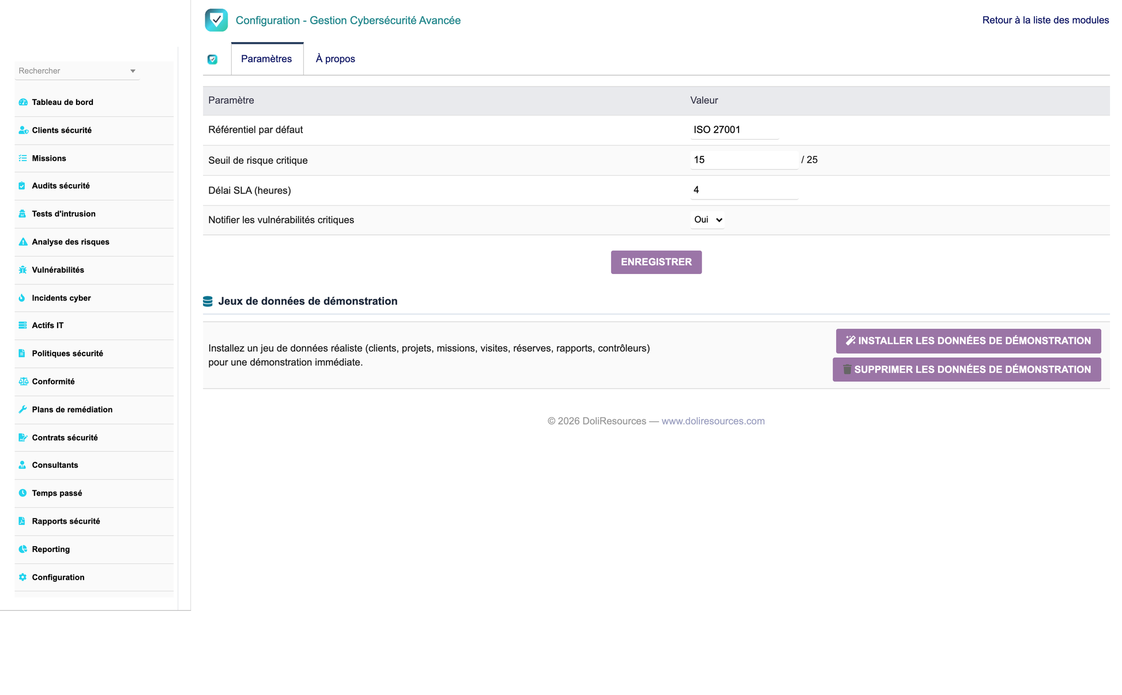This screenshot has width=1122, height=695.
Task: Click the Paramètre column header
Action: tap(231, 100)
